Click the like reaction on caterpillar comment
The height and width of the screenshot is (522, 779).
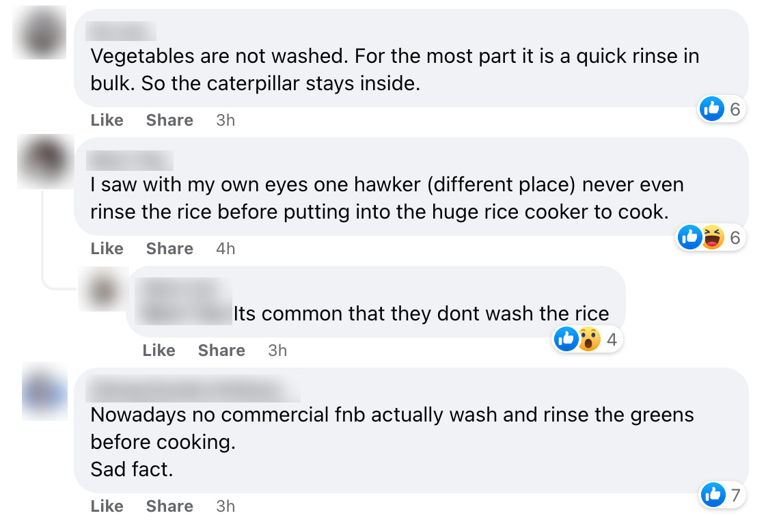coord(711,109)
